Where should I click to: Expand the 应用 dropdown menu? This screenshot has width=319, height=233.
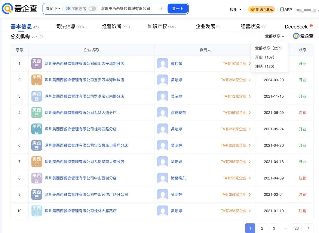click(235, 9)
